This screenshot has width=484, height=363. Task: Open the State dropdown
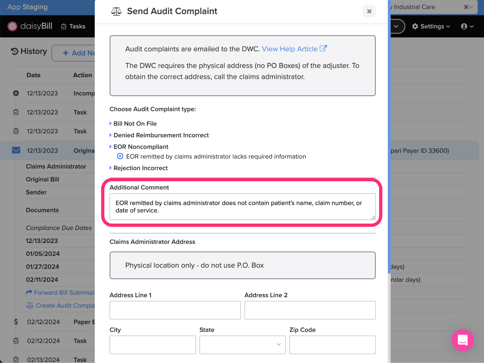(x=243, y=345)
